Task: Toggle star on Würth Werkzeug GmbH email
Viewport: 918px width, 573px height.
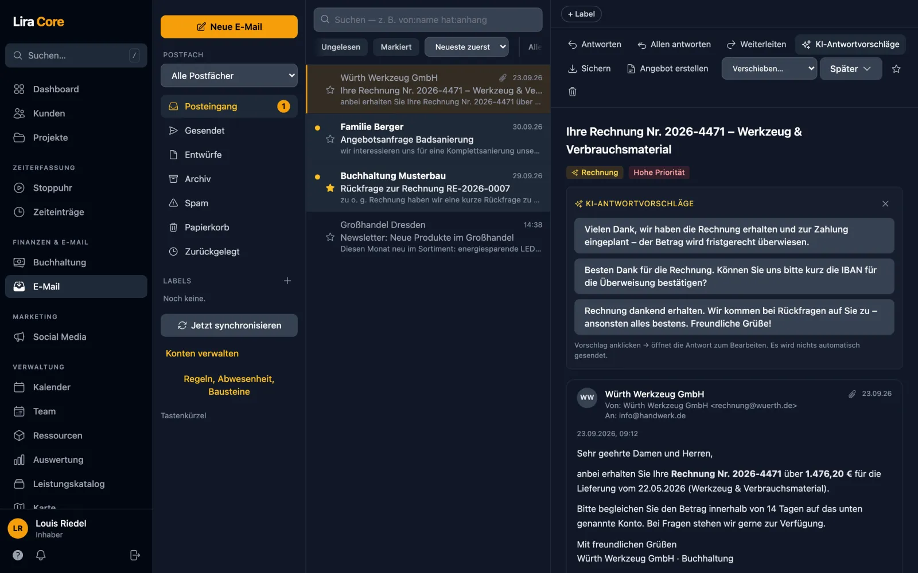Action: tap(330, 90)
